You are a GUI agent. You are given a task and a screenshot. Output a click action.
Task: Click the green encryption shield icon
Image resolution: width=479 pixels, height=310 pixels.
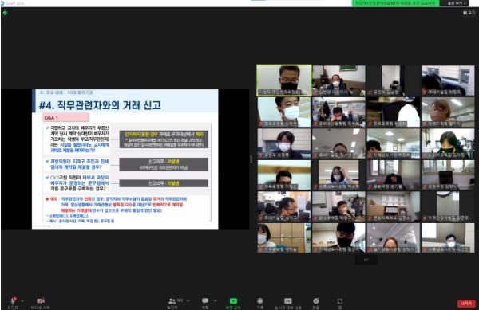click(x=5, y=13)
